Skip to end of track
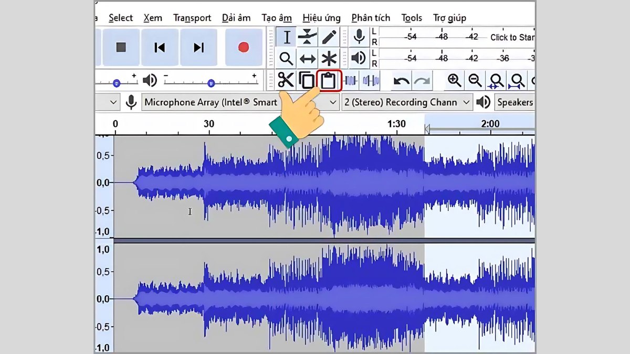This screenshot has height=354, width=630. coord(198,48)
